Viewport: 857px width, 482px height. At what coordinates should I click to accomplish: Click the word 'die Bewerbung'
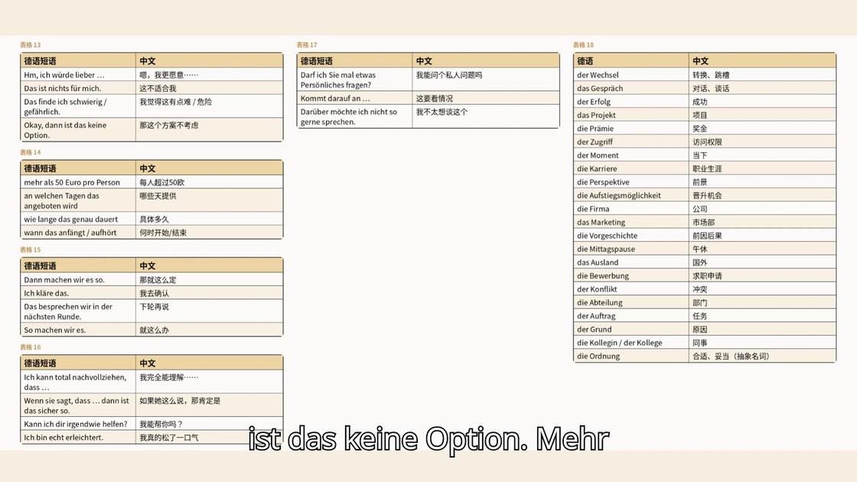tap(603, 276)
